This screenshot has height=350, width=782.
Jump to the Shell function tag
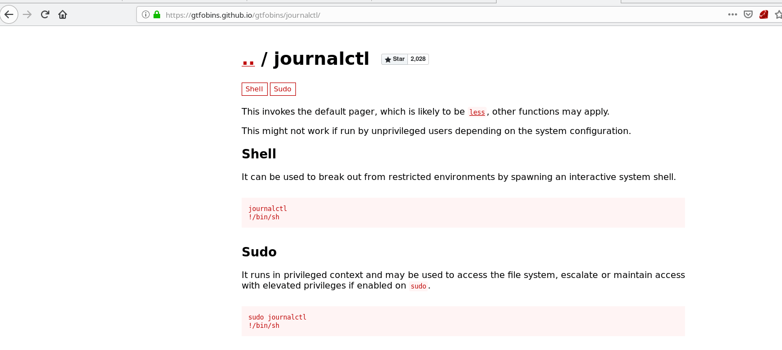coord(254,89)
